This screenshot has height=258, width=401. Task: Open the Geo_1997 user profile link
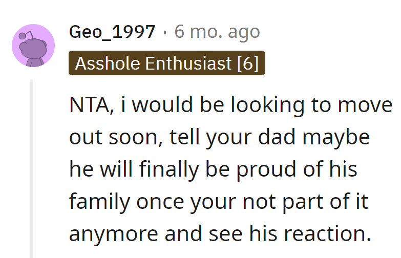112,32
